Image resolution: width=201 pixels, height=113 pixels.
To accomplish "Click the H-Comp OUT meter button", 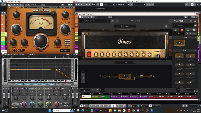I will (46, 10).
